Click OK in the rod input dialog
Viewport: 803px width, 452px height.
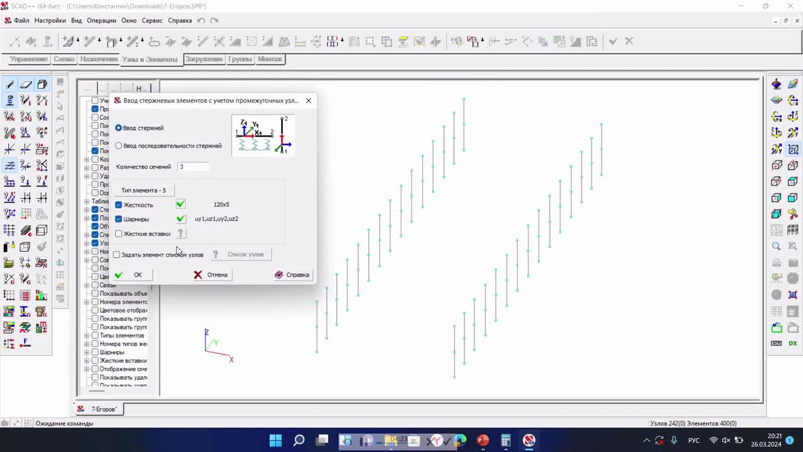(x=132, y=274)
